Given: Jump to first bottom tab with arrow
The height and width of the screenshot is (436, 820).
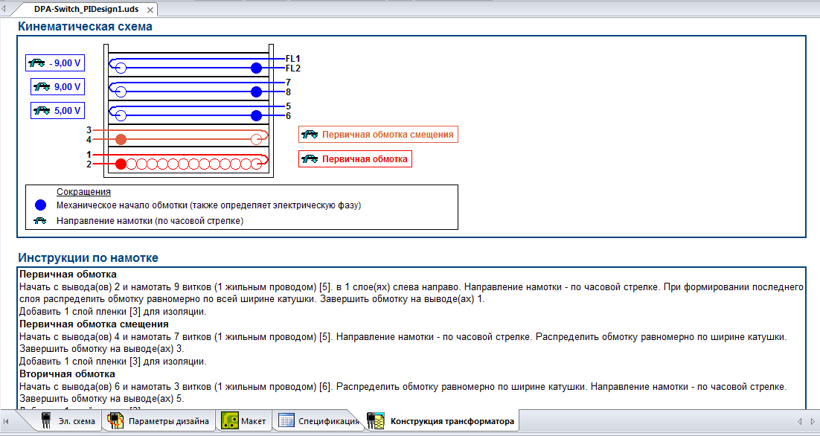Looking at the screenshot, I should click(6, 421).
